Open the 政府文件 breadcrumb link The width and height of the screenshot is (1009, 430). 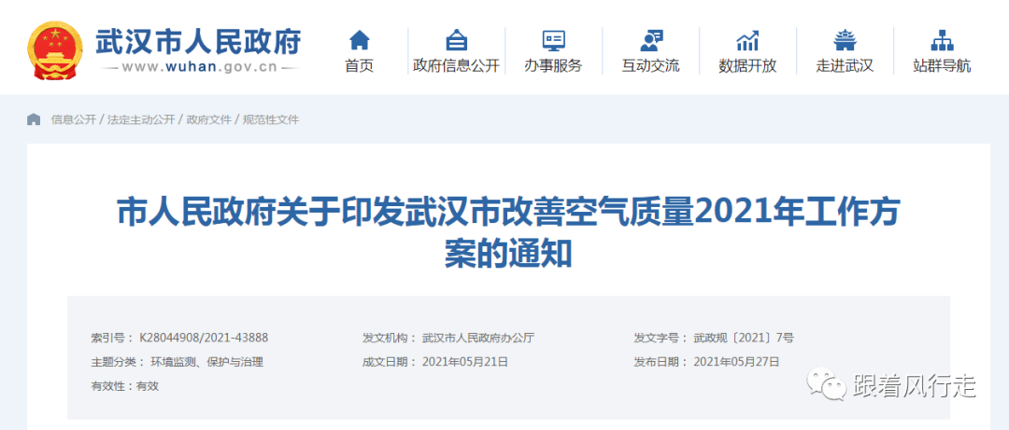point(208,120)
